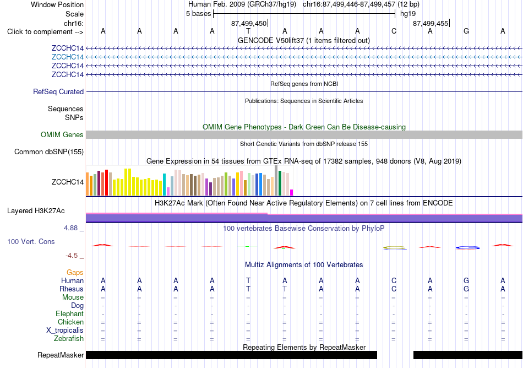Select the Human alignment row label
The height and width of the screenshot is (368, 523).
[72, 281]
